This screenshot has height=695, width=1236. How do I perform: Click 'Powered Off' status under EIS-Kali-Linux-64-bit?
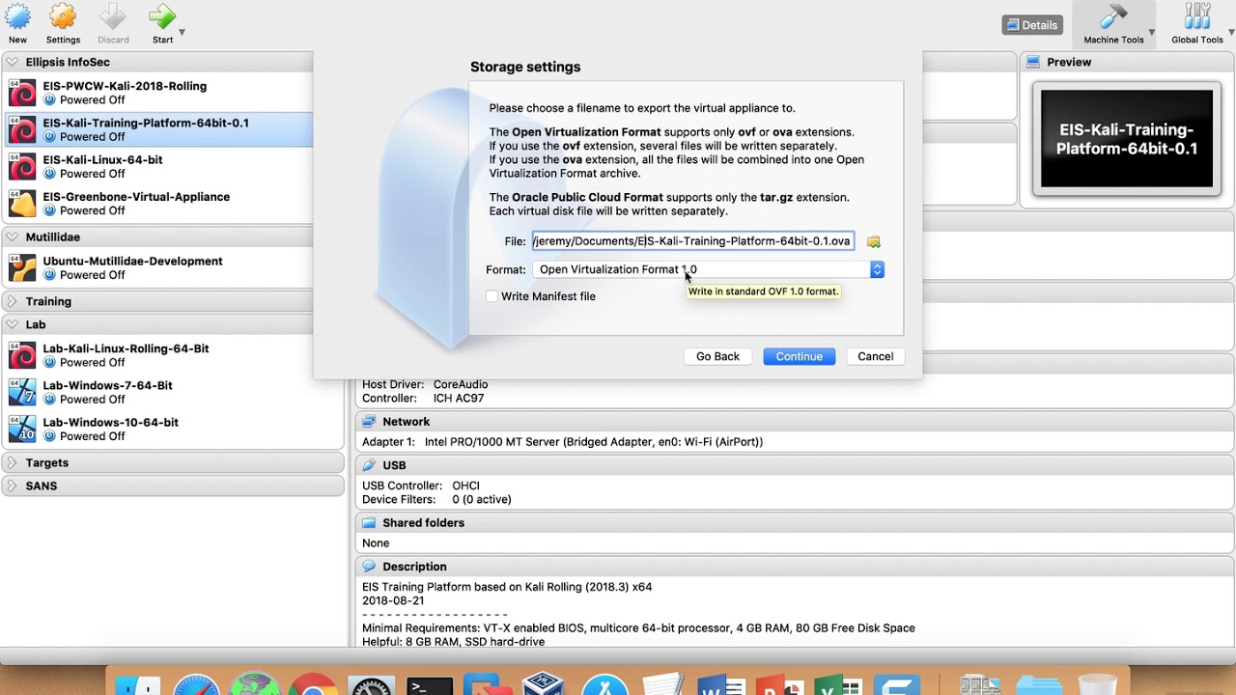[93, 174]
